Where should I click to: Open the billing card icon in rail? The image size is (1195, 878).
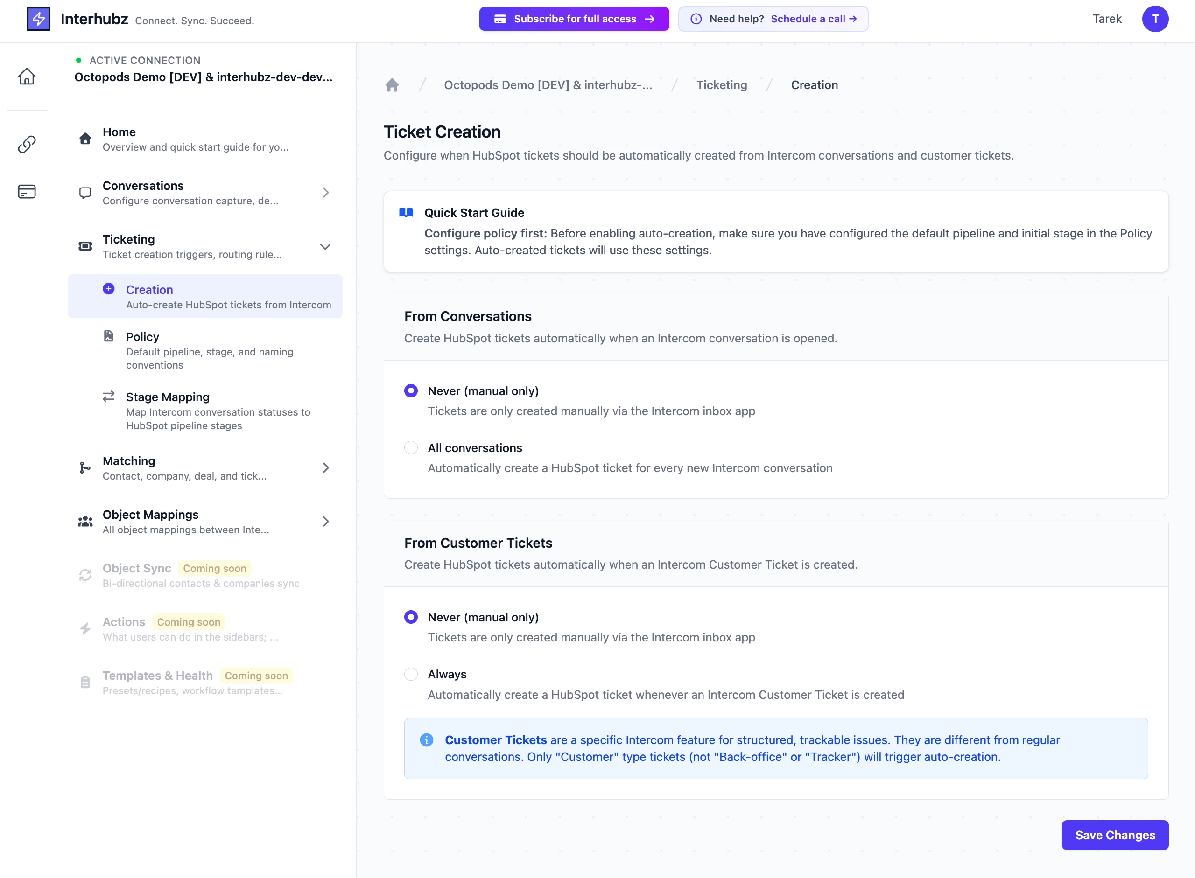[27, 191]
